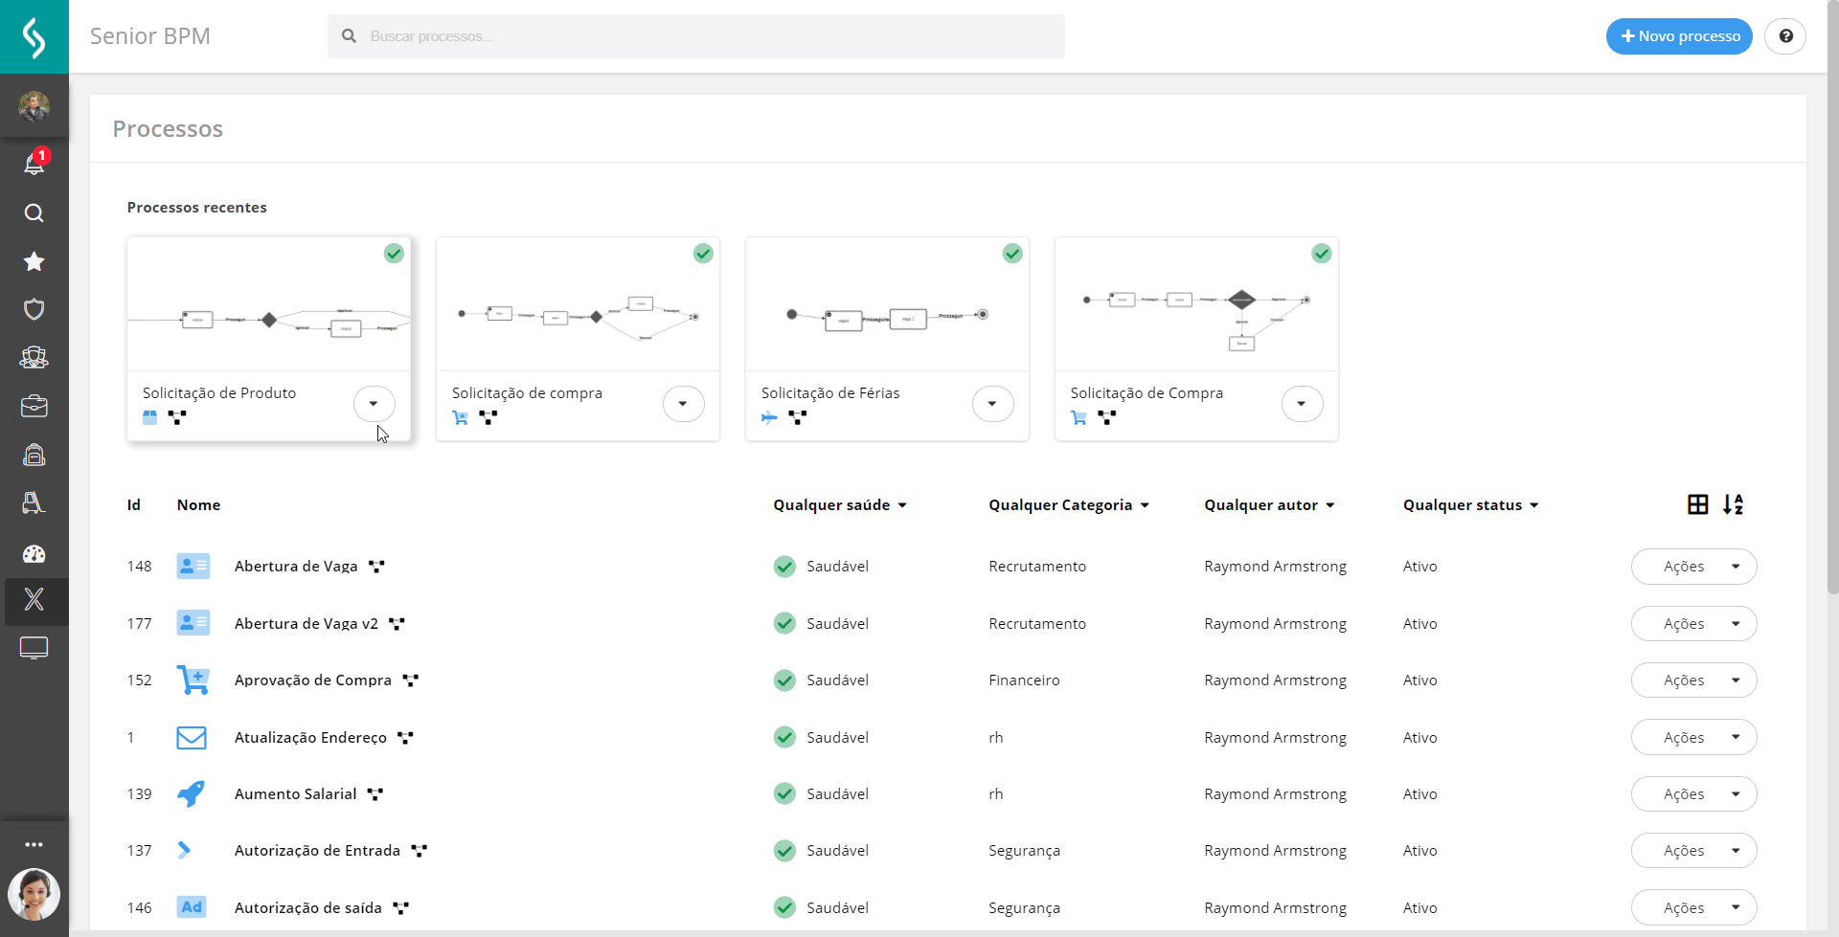This screenshot has width=1839, height=937.
Task: Open the help question mark icon
Action: pyautogui.click(x=1785, y=36)
